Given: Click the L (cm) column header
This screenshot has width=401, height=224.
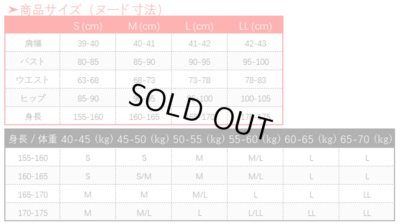Looking at the screenshot, I should [199, 26].
